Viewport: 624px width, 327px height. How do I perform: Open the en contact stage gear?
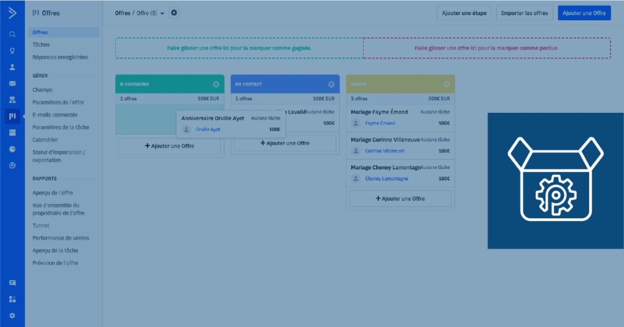tap(331, 84)
